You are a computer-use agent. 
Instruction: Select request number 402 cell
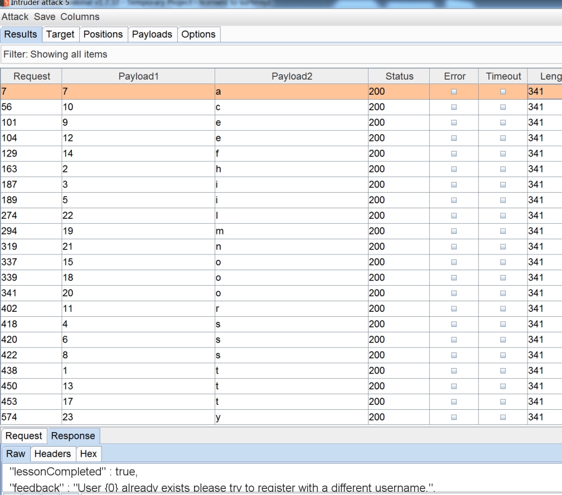pyautogui.click(x=31, y=308)
